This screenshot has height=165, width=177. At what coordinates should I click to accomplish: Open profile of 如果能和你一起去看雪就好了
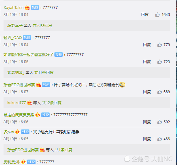pyautogui.click(x=28, y=55)
